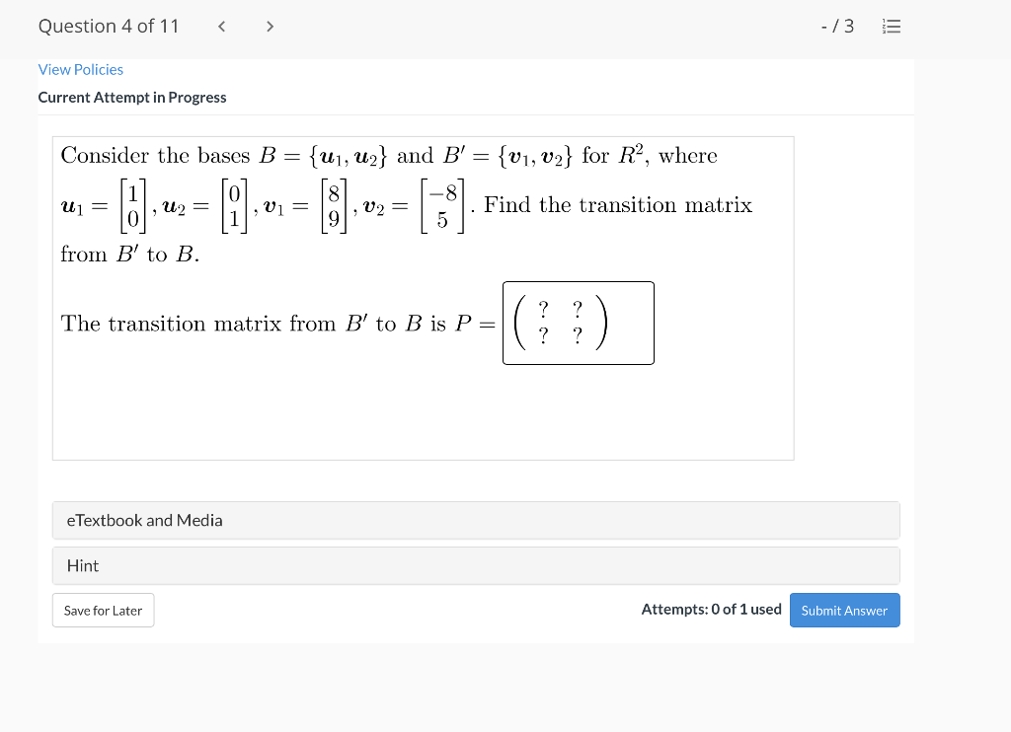
Task: Click the top-right question mark in matrix
Action: [x=576, y=307]
